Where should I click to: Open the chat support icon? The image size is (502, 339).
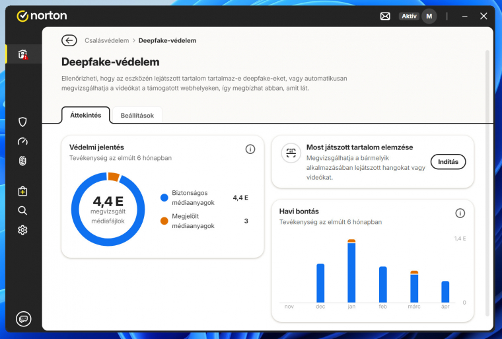click(x=22, y=318)
